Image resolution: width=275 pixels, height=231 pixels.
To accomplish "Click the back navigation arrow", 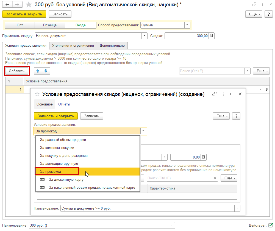I will click(x=8, y=5).
